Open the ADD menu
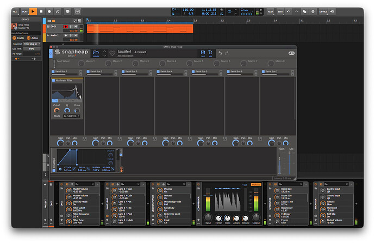The image size is (375, 243). click(x=270, y=11)
